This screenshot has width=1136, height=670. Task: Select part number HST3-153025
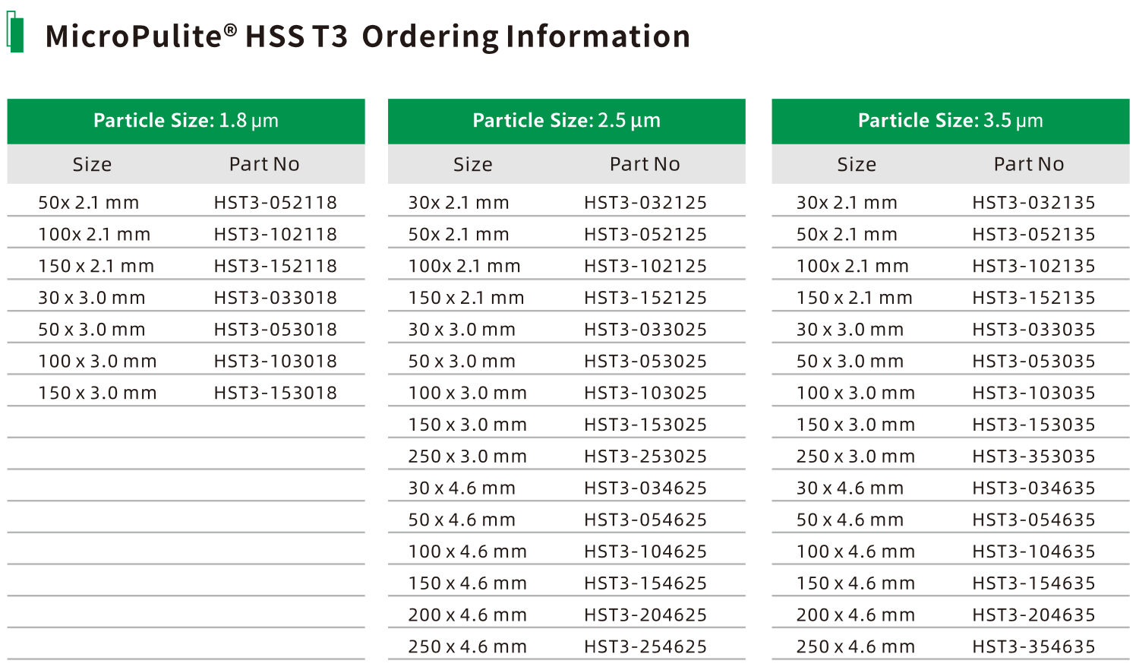645,425
